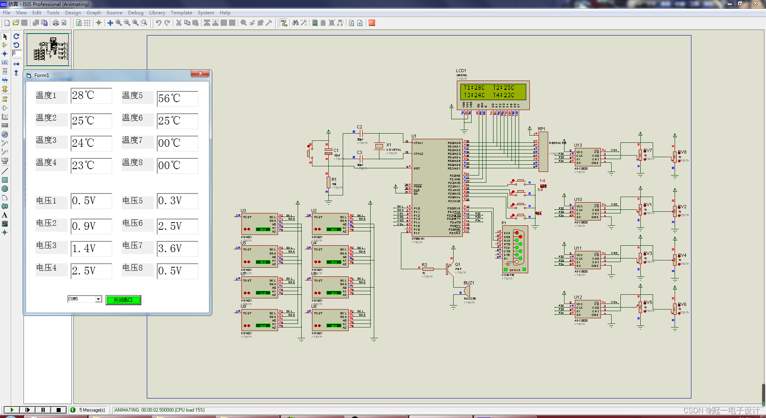The image size is (766, 418).
Task: Select the 2D line drawing tool
Action: (5, 171)
